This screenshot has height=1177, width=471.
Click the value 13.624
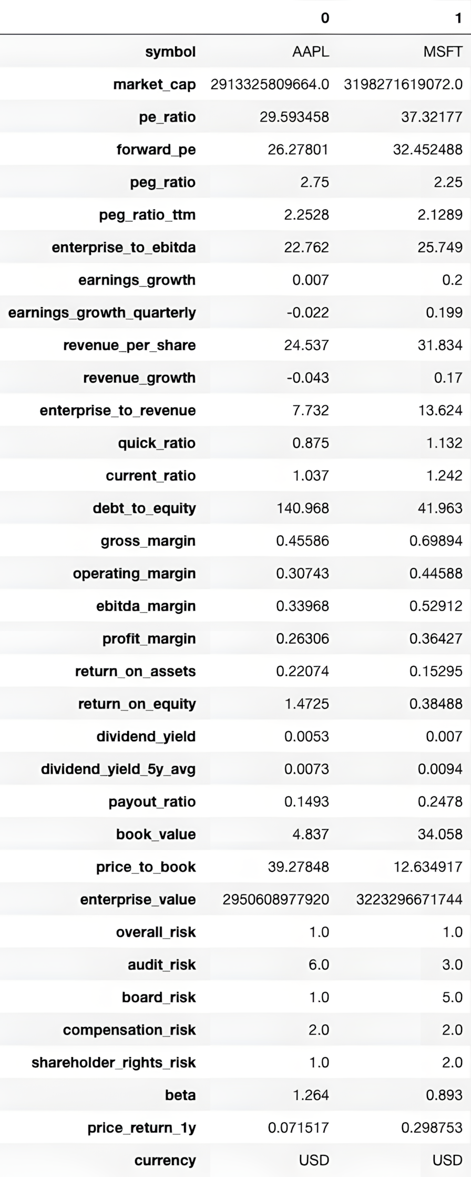click(x=440, y=411)
